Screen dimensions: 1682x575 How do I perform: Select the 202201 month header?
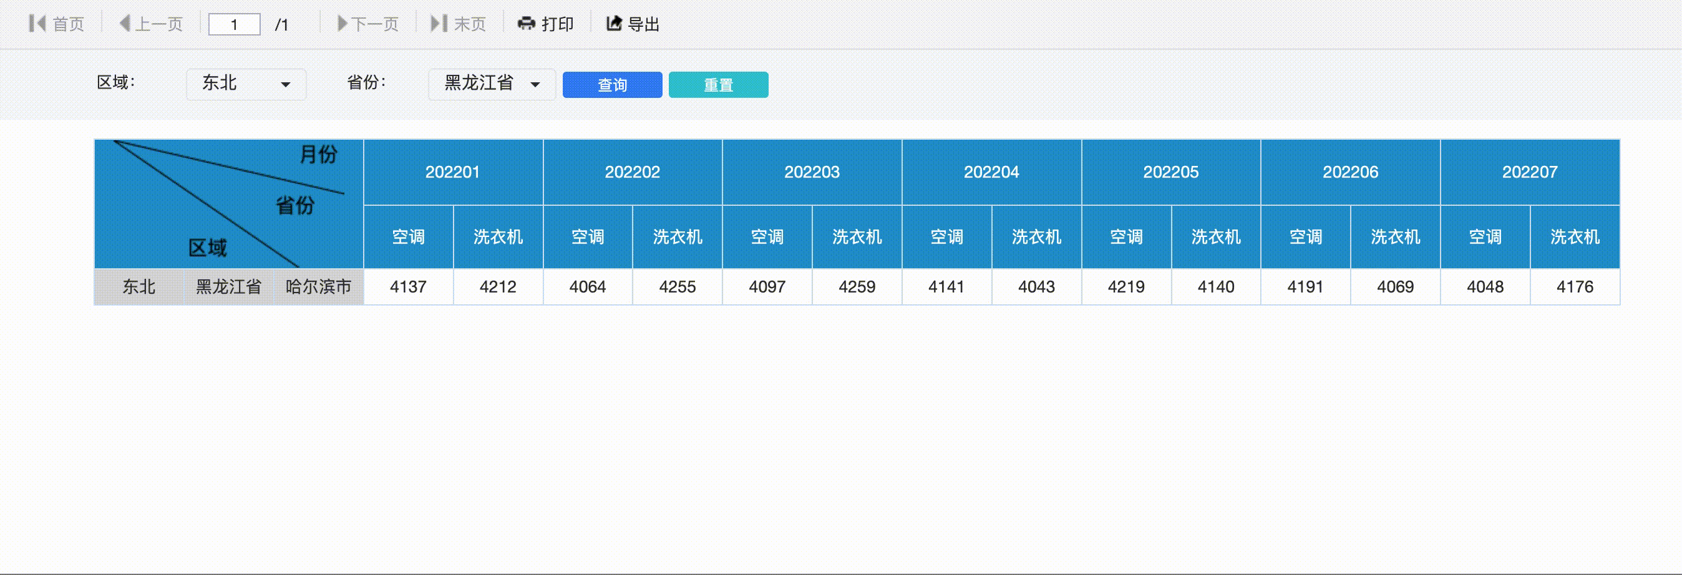point(452,172)
